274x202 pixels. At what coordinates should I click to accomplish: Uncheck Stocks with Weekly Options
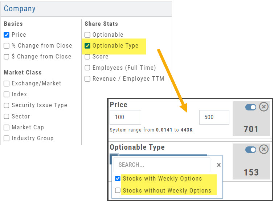pos(118,179)
